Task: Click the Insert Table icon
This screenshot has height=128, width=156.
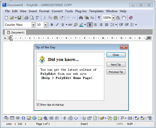Action: [x=12, y=118]
